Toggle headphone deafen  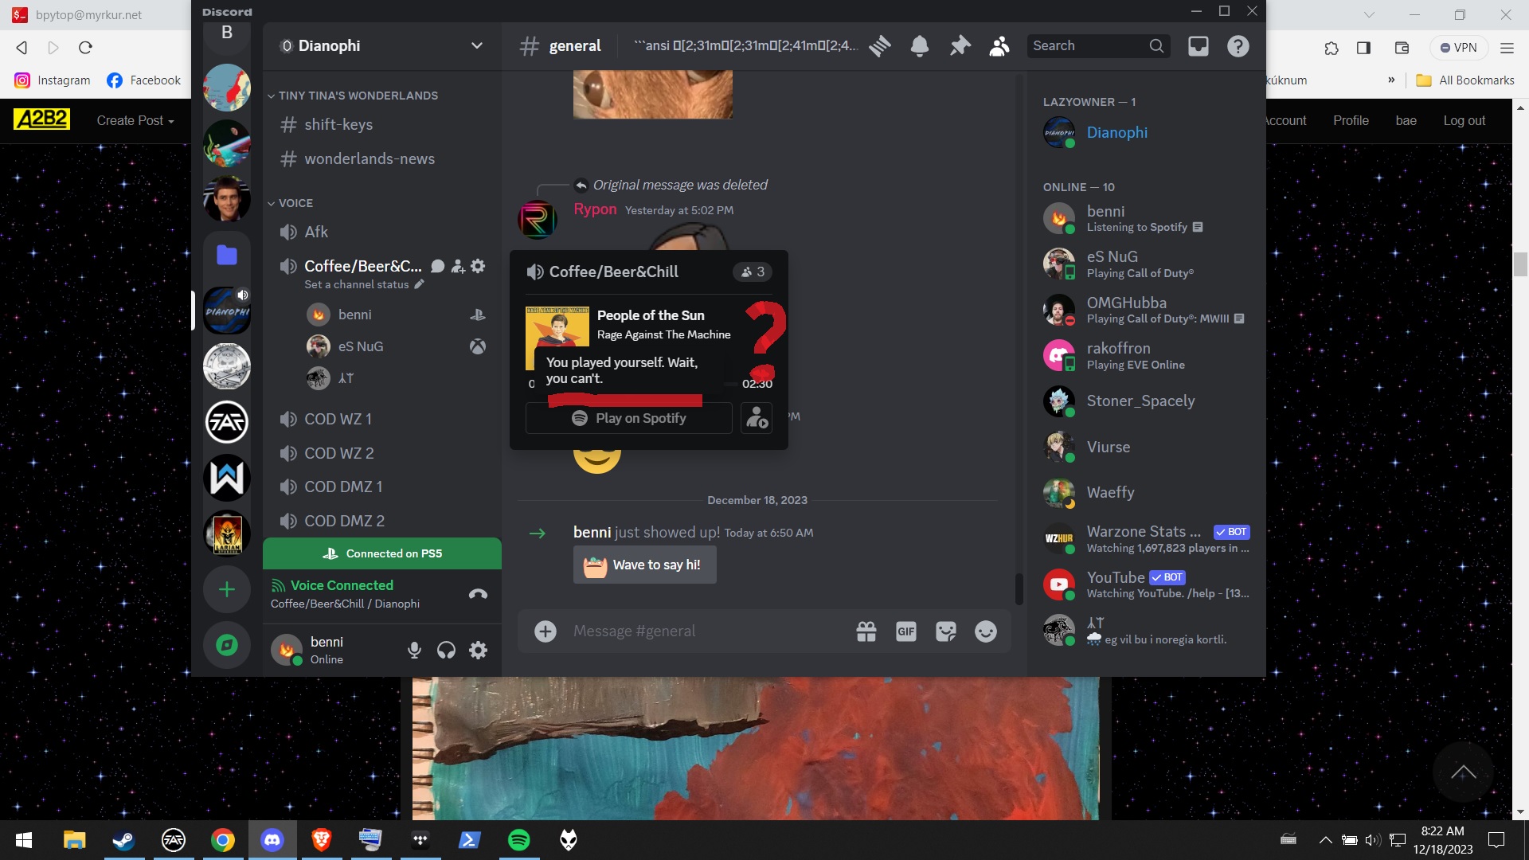click(x=446, y=650)
